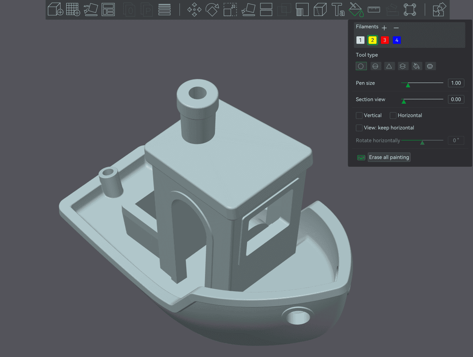Select red filament 3 swatch
The image size is (473, 357).
coord(384,40)
